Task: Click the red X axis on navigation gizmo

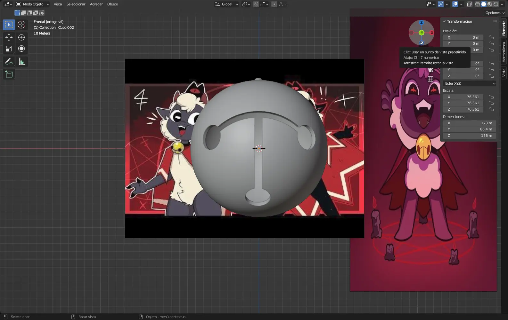Action: (432, 33)
